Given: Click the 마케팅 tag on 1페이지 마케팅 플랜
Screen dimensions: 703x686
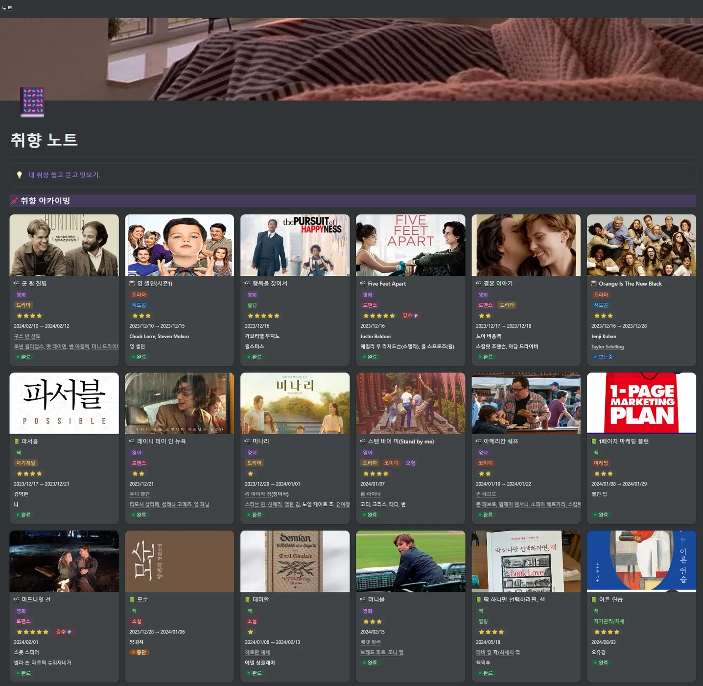Looking at the screenshot, I should tap(601, 463).
